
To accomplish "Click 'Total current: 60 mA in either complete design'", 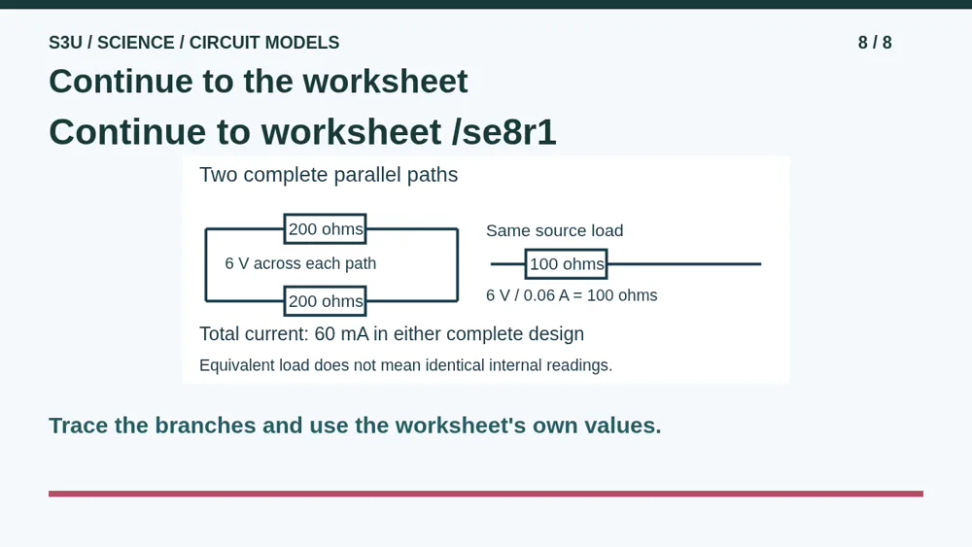I will (392, 334).
